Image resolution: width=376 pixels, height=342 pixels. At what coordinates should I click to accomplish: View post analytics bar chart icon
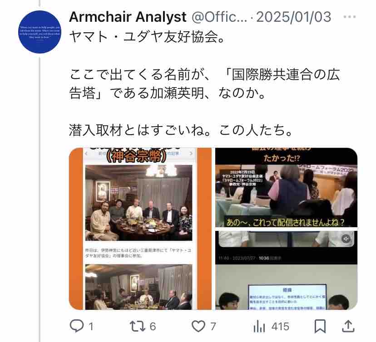tap(259, 327)
